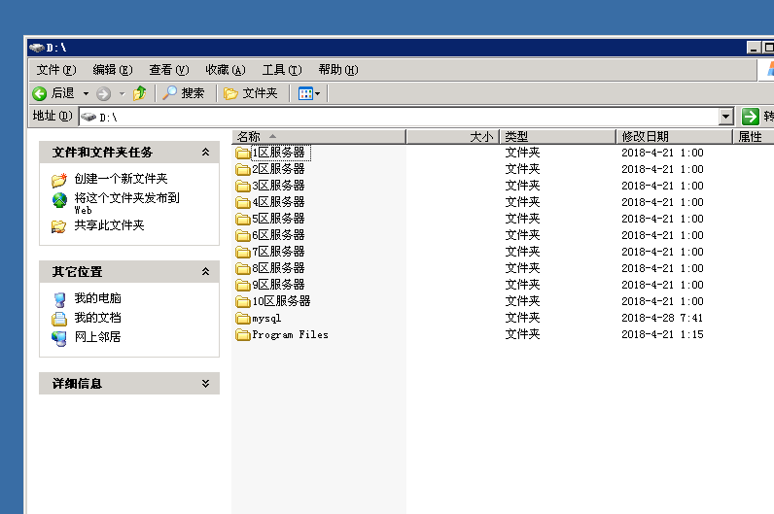This screenshot has height=514, width=774.
Task: Click the share this folder link
Action: point(109,225)
